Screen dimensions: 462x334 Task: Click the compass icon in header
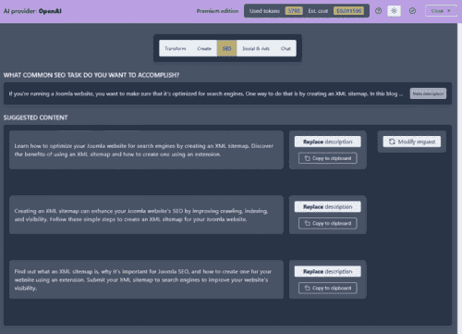click(x=412, y=11)
